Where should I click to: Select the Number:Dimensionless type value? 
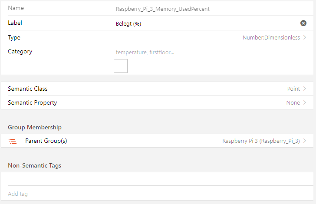pos(271,38)
